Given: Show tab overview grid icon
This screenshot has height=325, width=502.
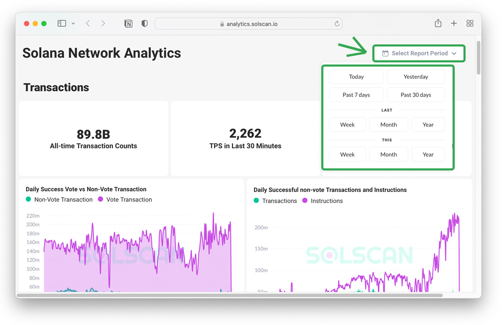Looking at the screenshot, I should 470,23.
